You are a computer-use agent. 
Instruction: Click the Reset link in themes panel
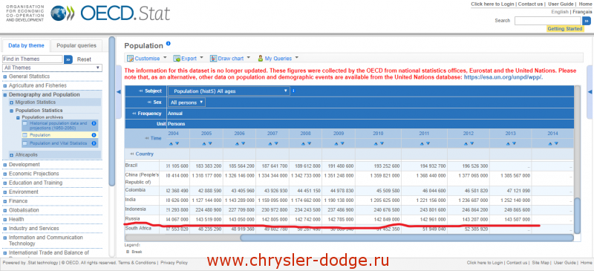point(84,59)
